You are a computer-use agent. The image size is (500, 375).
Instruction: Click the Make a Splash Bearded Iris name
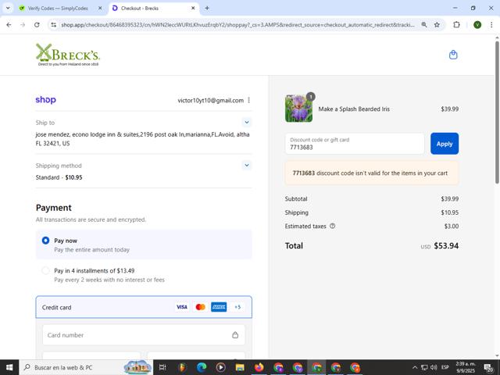pyautogui.click(x=354, y=109)
